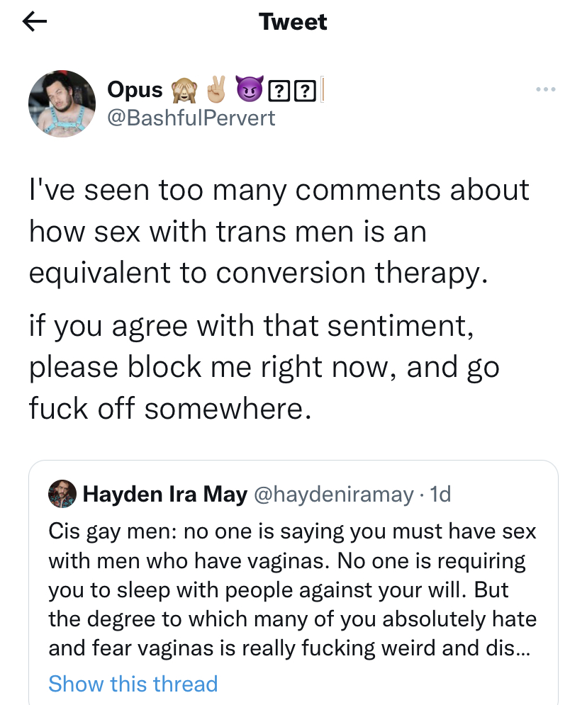Open the @BashfulPervert handle
Viewport: 587px width, 705px height.
(x=191, y=117)
